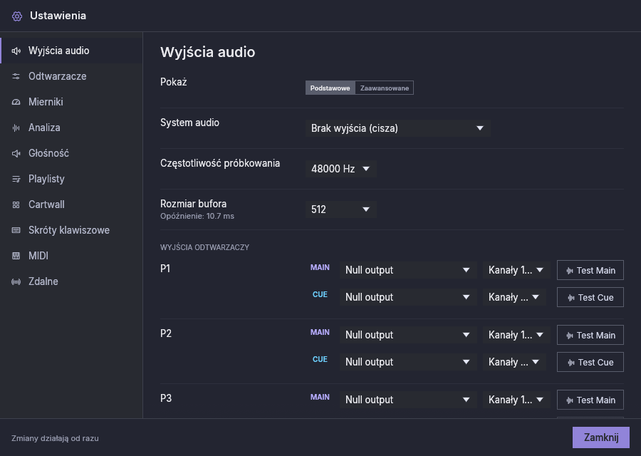Image resolution: width=641 pixels, height=456 pixels.
Task: Open P1 MAIN Kanały channel dropdown
Action: 516,270
